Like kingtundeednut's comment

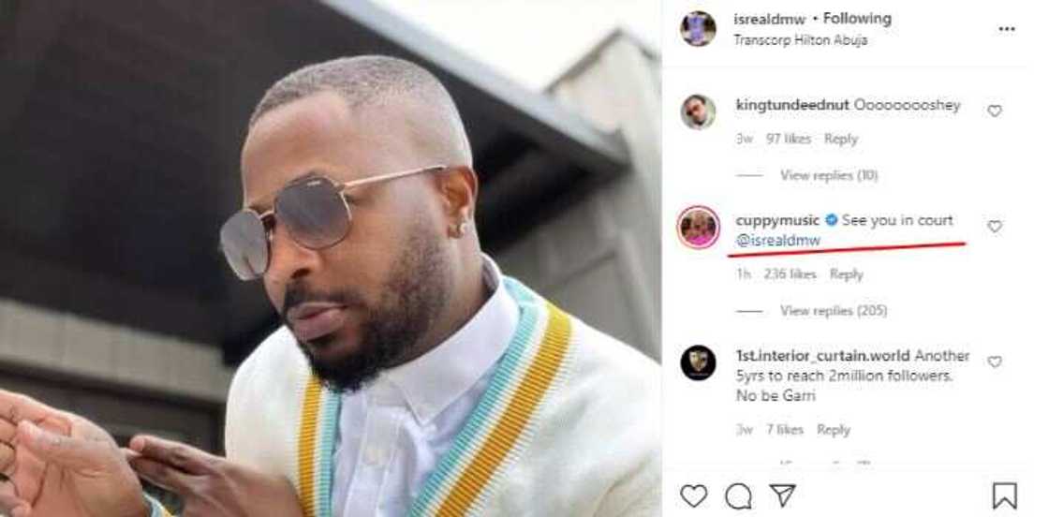tap(995, 111)
